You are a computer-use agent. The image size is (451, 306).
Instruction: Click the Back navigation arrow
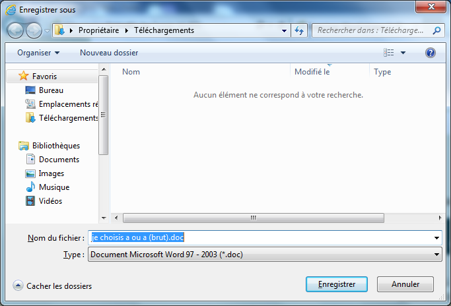point(15,30)
